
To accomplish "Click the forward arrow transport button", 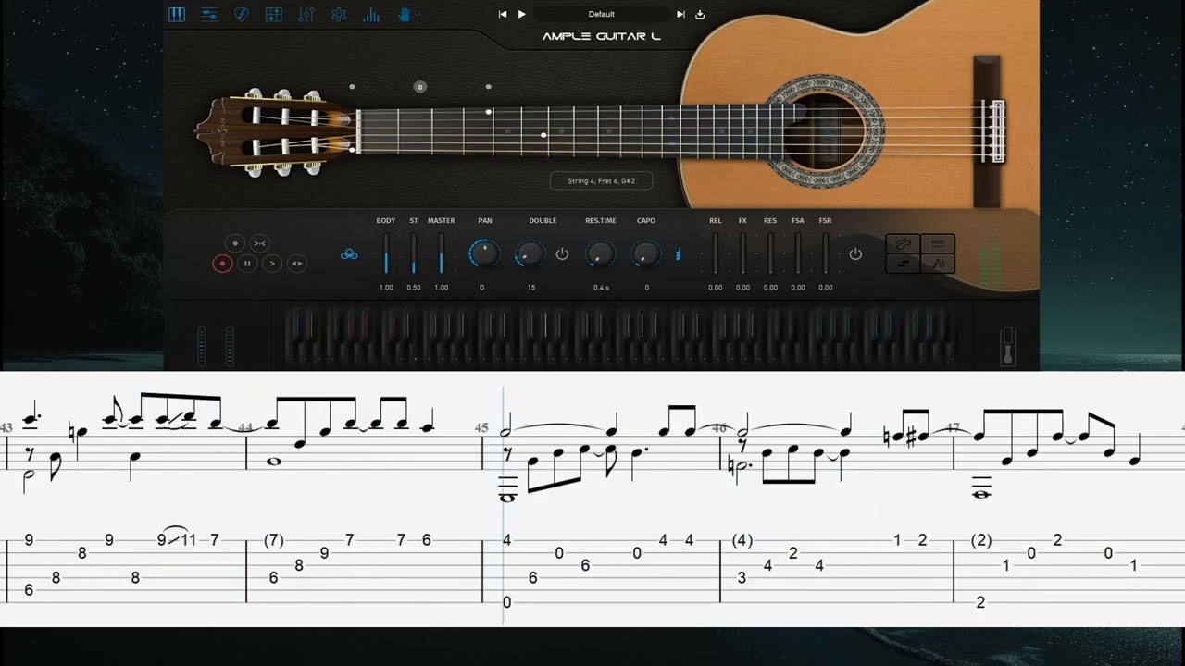I will [272, 264].
